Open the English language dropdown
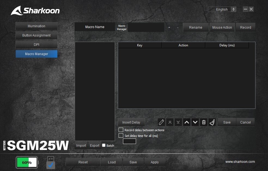 222,9
